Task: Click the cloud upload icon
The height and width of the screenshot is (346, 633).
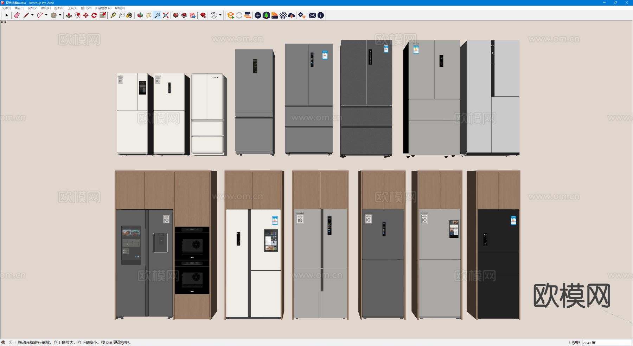Action: (292, 15)
